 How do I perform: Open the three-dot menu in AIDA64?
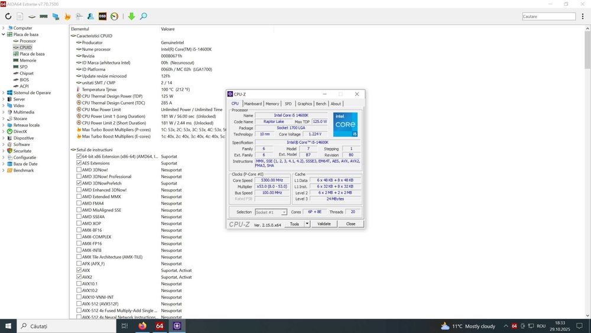[583, 16]
